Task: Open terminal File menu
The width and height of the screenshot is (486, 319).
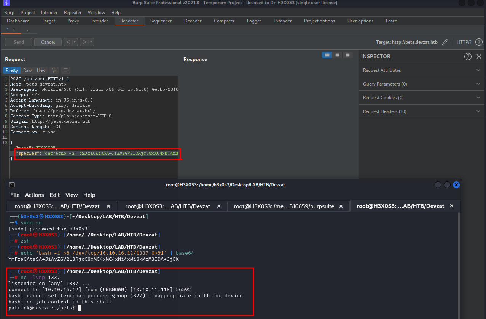Action: click(15, 195)
